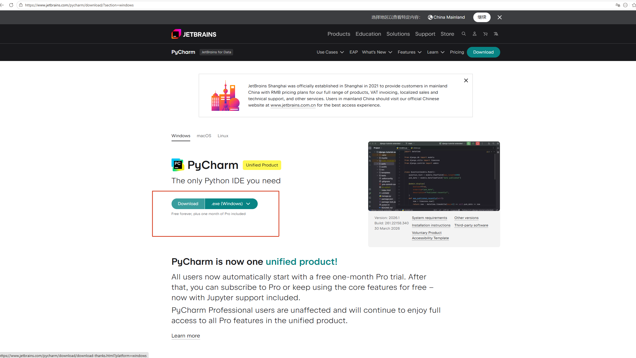Dismiss the region selection banner
This screenshot has width=636, height=358.
[x=499, y=17]
